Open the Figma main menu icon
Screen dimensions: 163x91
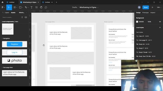pyautogui.click(x=3, y=7)
